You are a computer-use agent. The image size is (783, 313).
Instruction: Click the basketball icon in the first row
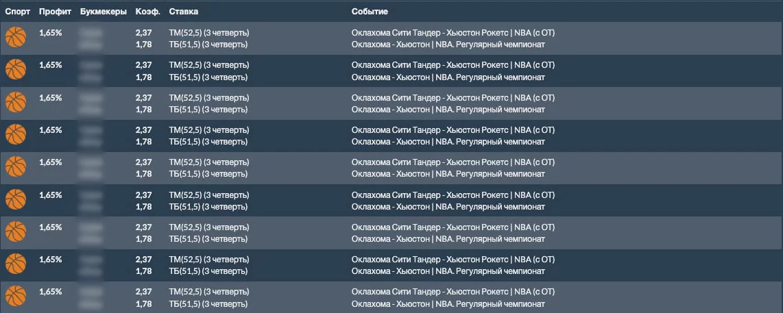coord(15,38)
